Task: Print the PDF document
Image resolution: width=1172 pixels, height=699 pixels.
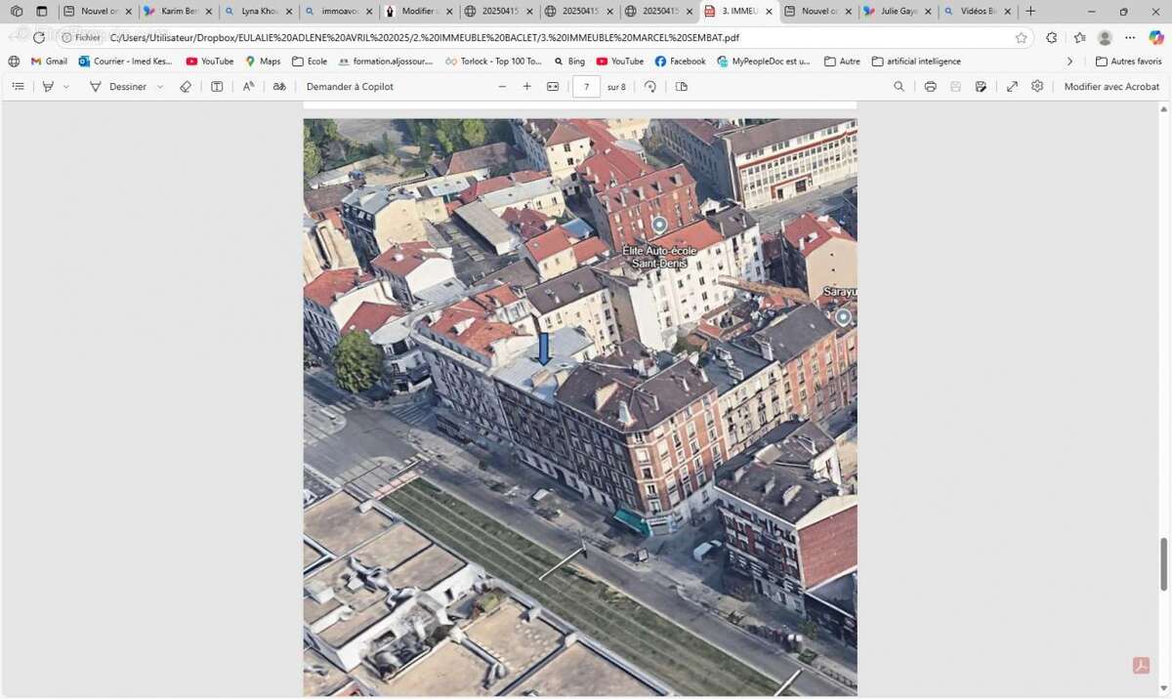Action: [929, 86]
